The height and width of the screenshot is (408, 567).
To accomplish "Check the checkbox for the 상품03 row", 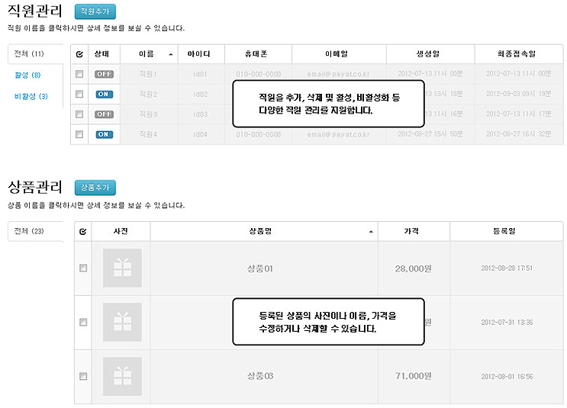I will point(83,376).
